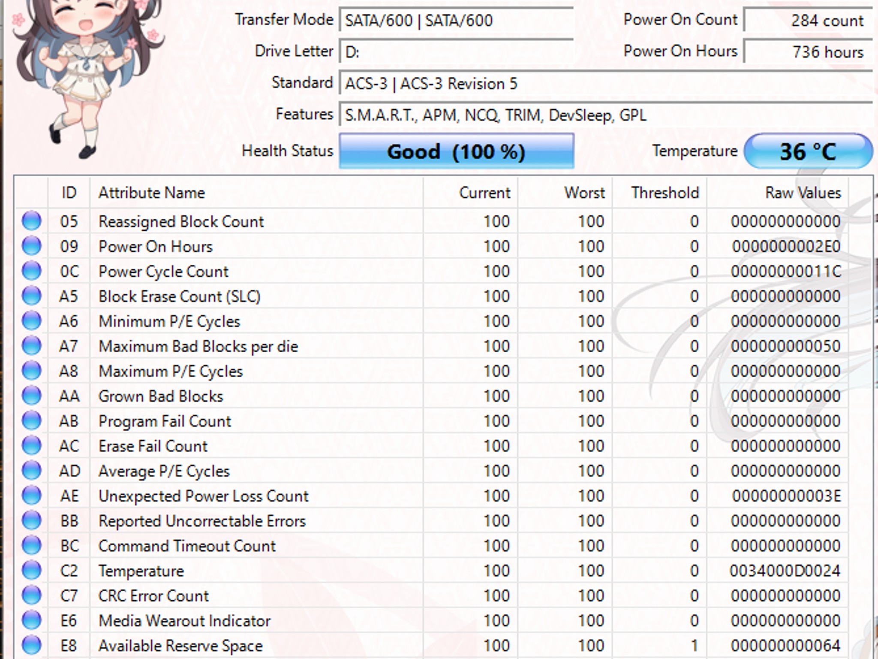Select the Command Timeout Count attribute name
This screenshot has height=659, width=878.
point(187,546)
